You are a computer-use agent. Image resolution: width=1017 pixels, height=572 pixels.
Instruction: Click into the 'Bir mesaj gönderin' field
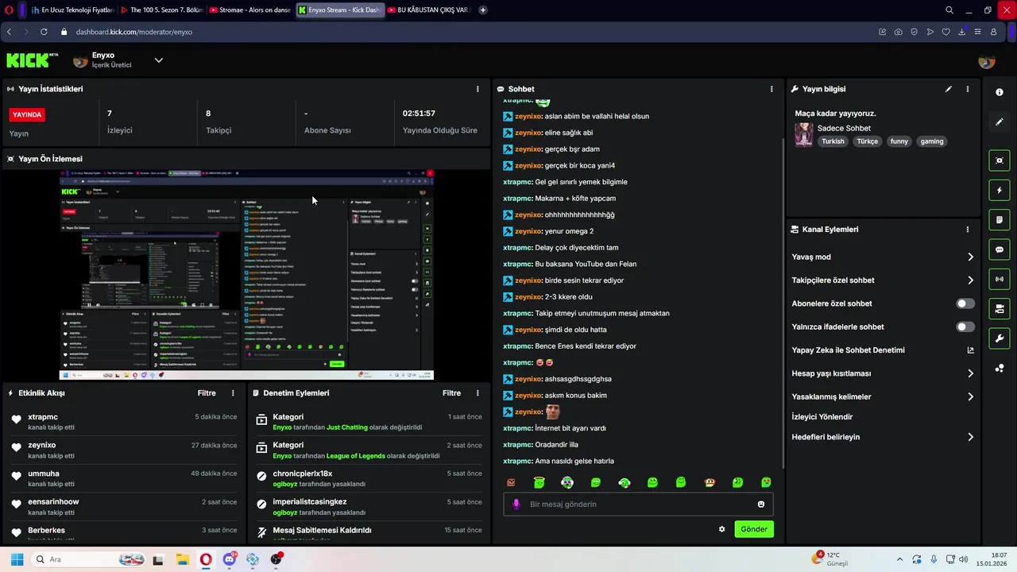pos(638,504)
